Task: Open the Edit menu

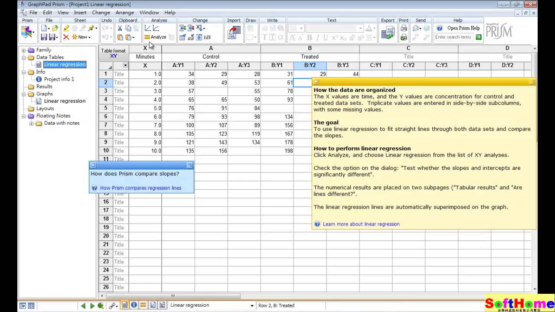Action: pos(47,13)
